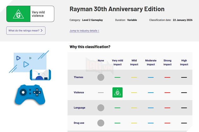Viewport: 199px width, 132px height.
Task: Click the gray None circle for Language
Action: 101,108
